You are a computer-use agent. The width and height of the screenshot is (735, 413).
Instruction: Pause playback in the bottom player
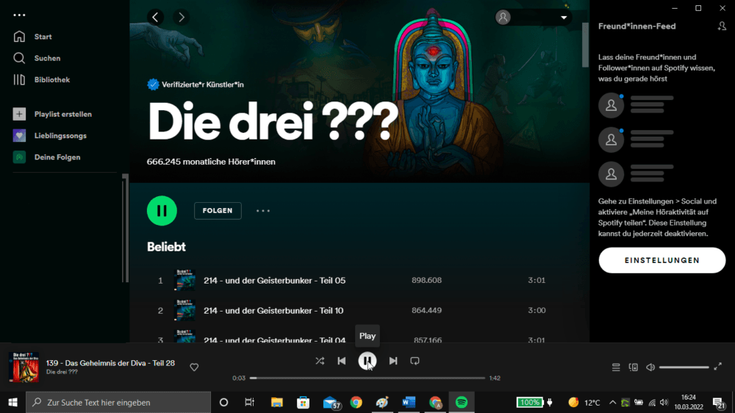coord(367,361)
